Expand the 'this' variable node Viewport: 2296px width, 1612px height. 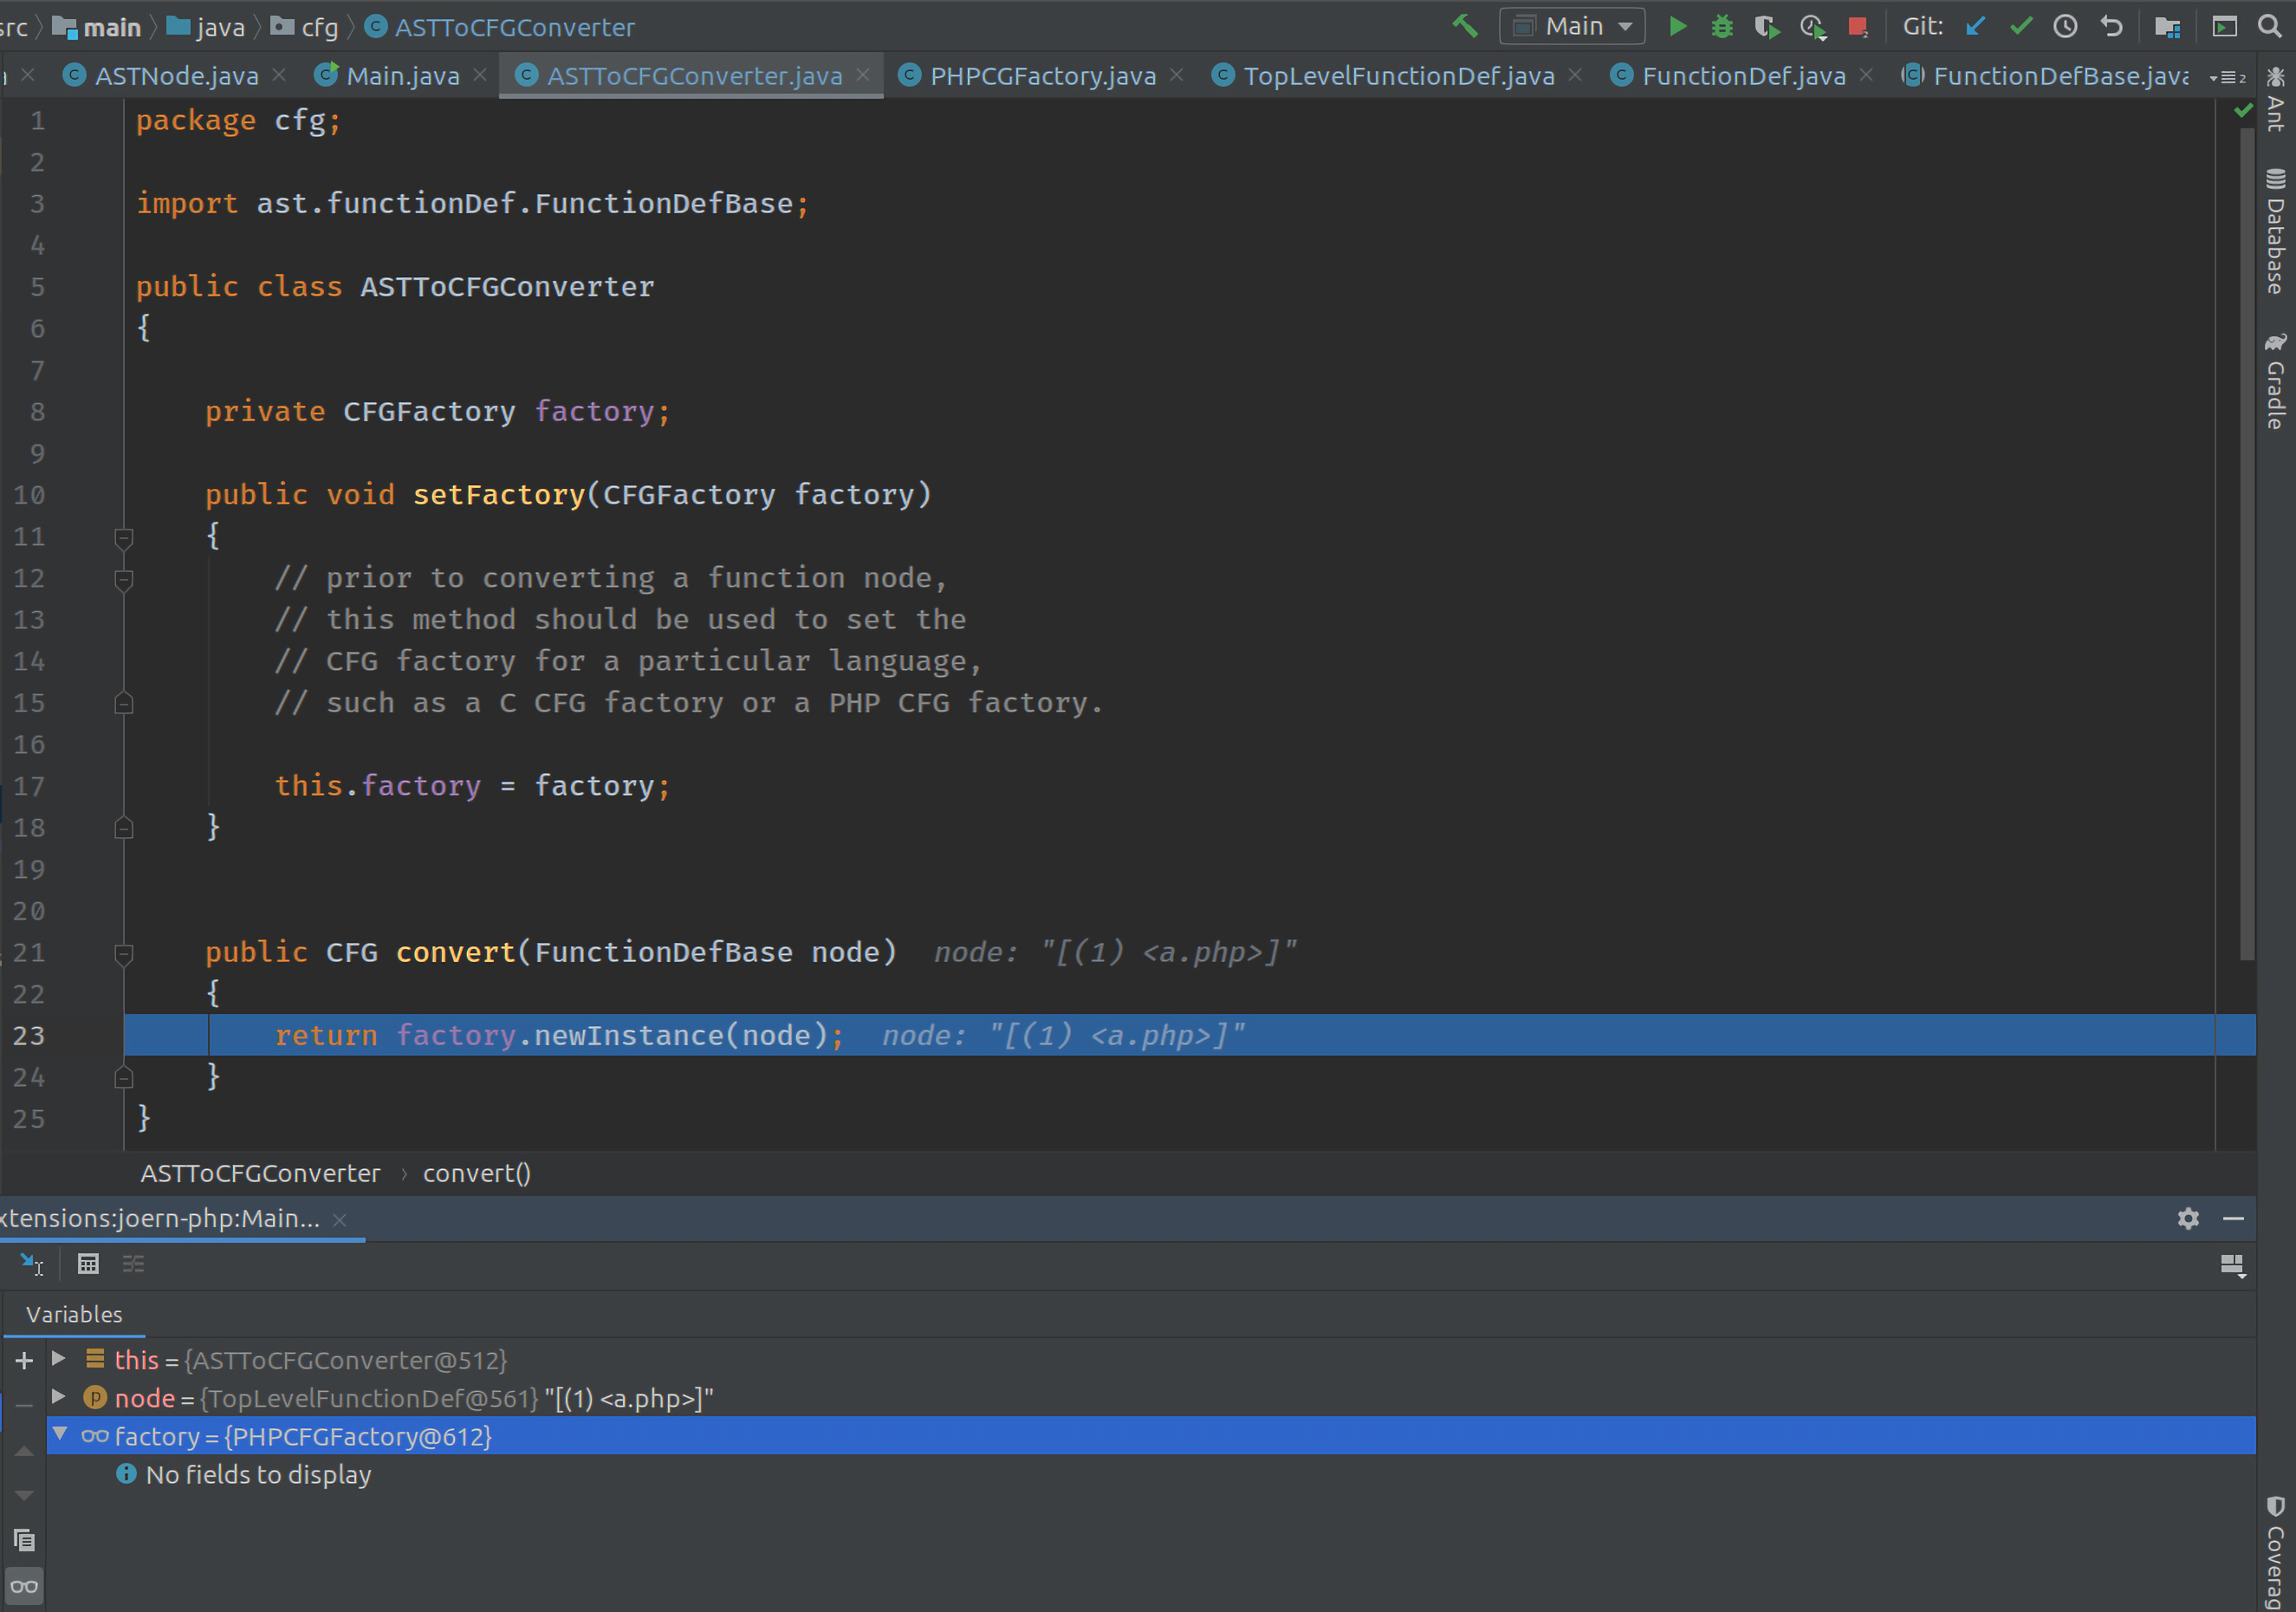(x=58, y=1358)
